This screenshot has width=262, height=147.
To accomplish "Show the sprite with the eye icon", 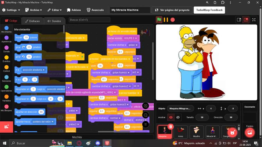I will click(x=171, y=117).
